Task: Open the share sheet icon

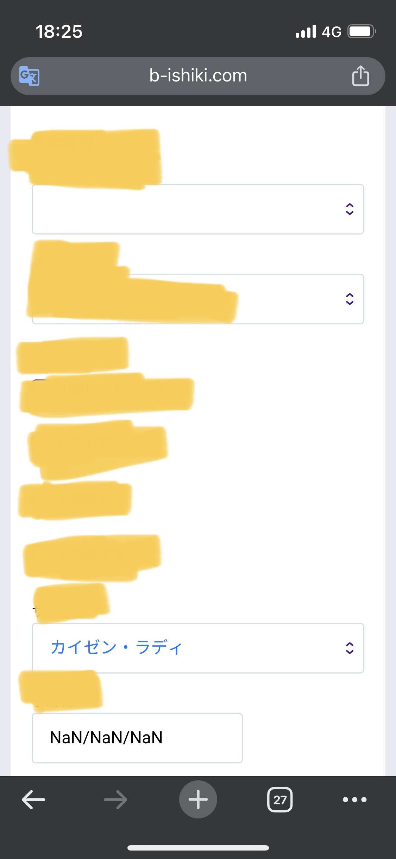Action: coord(360,75)
